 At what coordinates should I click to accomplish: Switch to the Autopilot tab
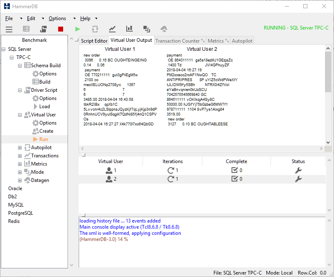(242, 41)
